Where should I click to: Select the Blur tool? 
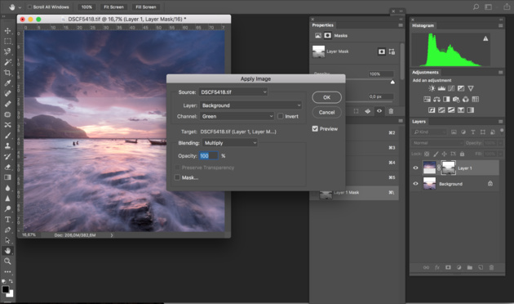coord(7,188)
